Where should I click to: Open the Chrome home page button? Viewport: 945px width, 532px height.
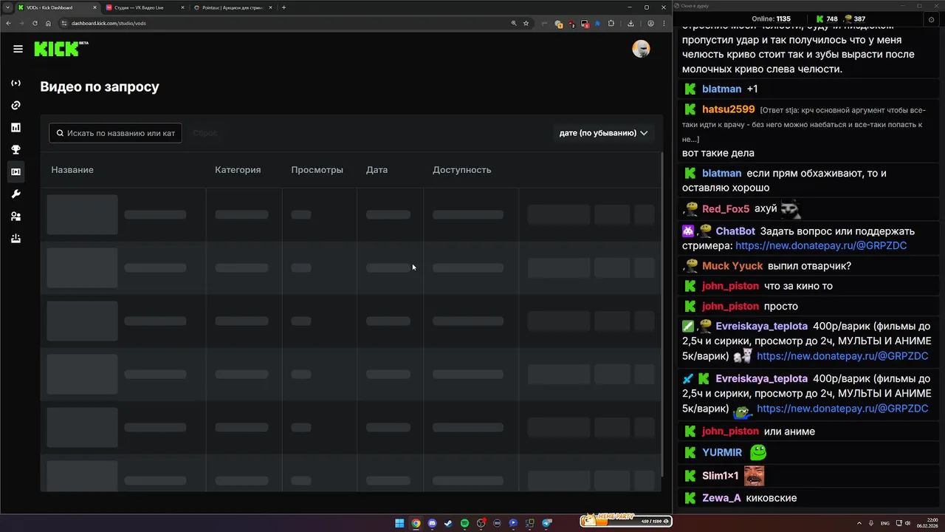[x=49, y=23]
